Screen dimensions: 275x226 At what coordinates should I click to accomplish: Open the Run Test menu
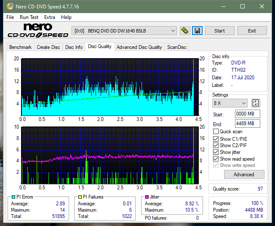(29, 17)
